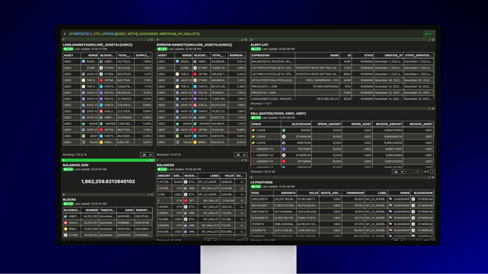
Task: Expand the BORROW.MARKETS panel
Action: click(x=242, y=40)
